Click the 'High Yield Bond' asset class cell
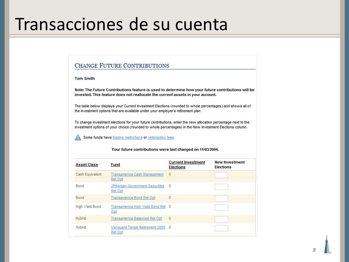 (x=88, y=207)
